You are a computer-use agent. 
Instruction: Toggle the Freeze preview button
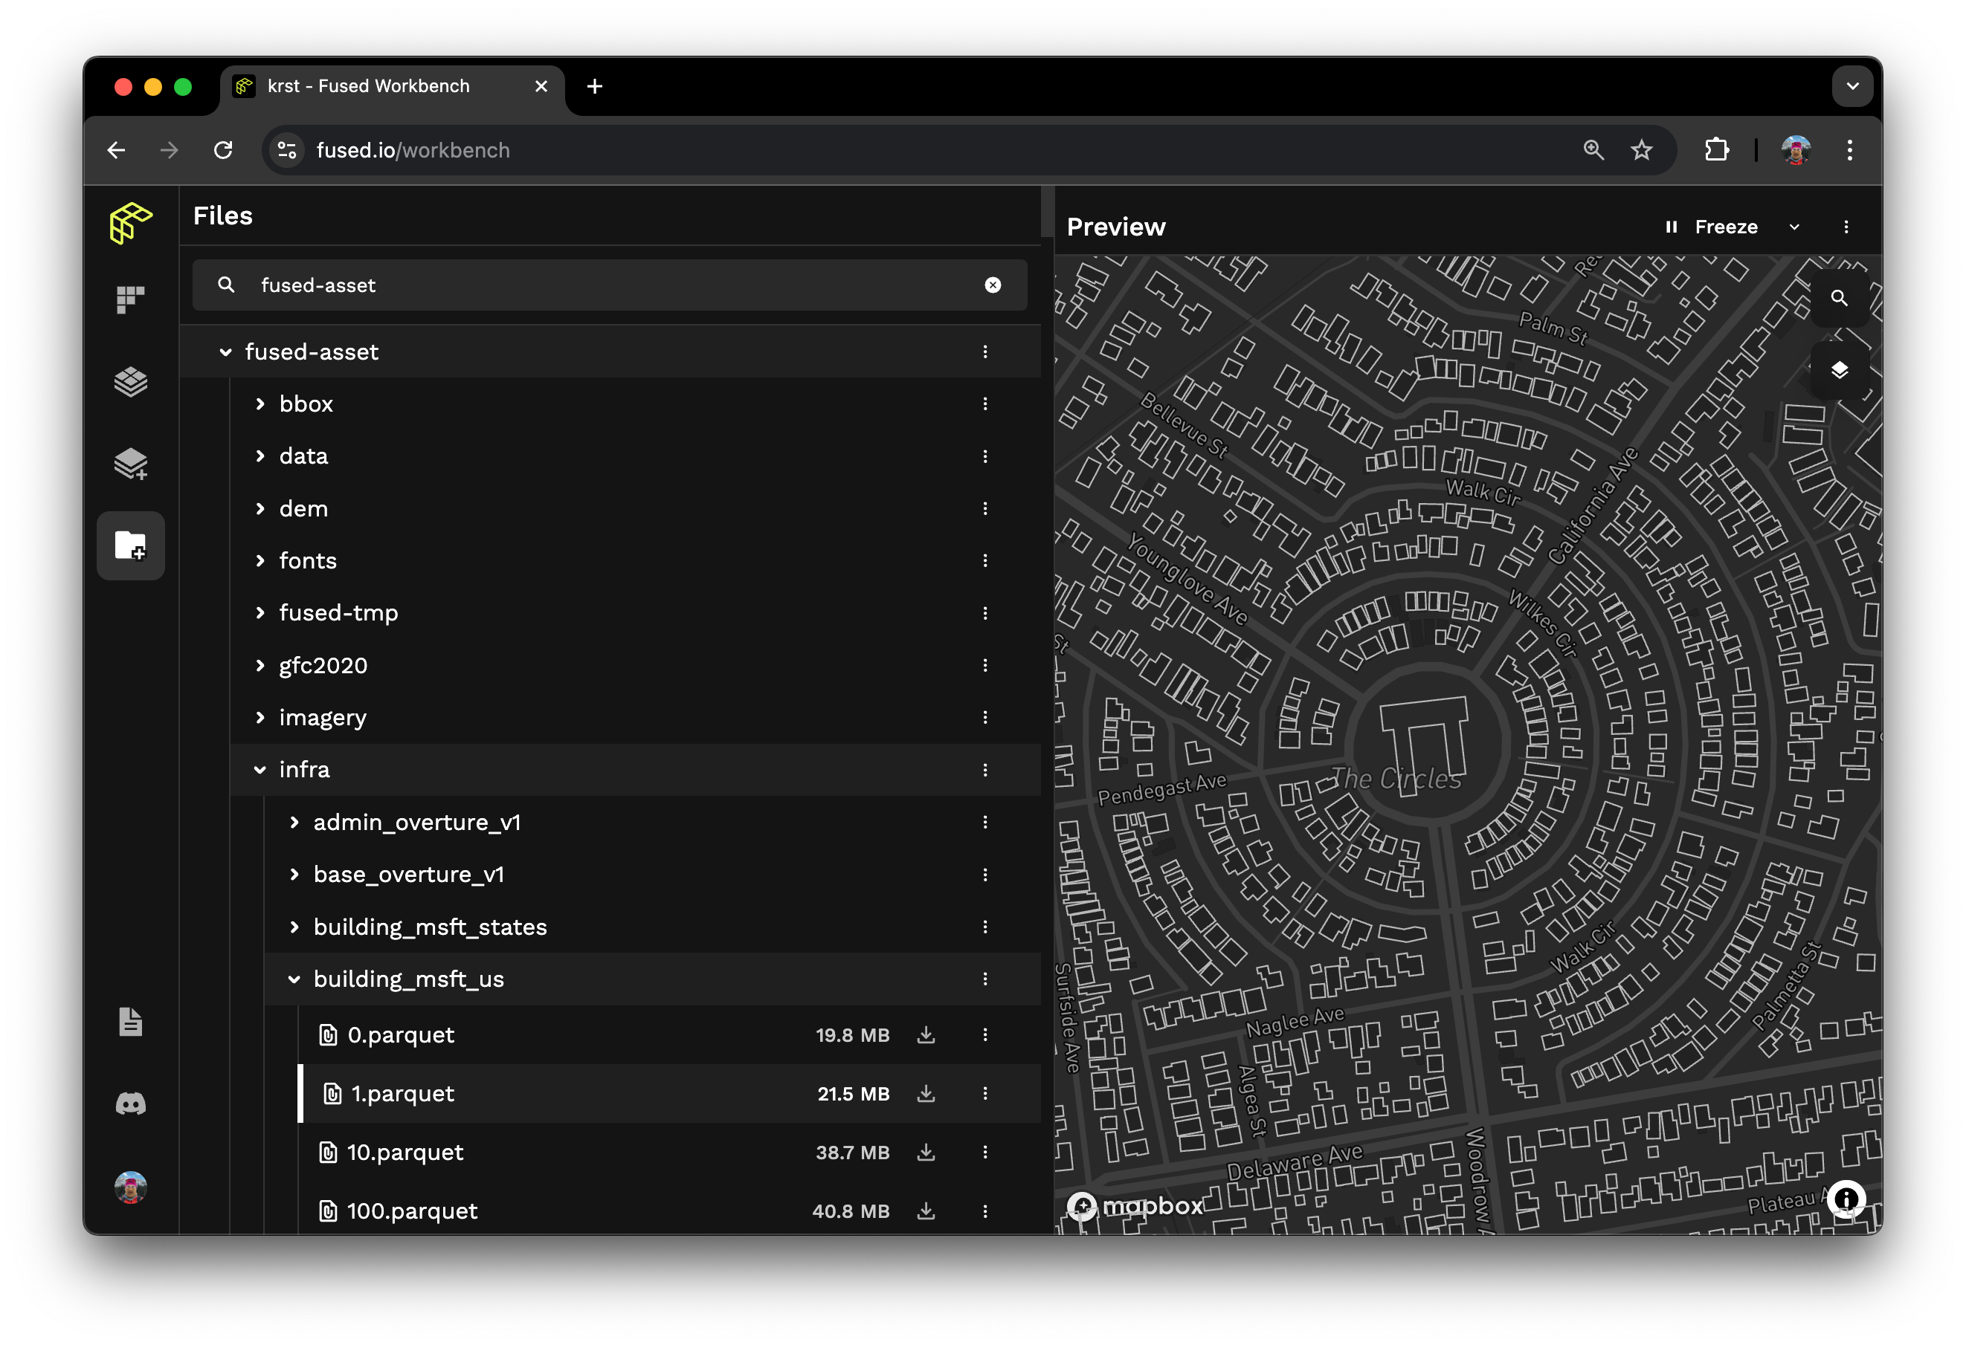click(1712, 227)
